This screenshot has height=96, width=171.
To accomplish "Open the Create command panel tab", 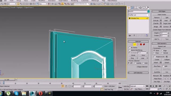I will 129,8.
